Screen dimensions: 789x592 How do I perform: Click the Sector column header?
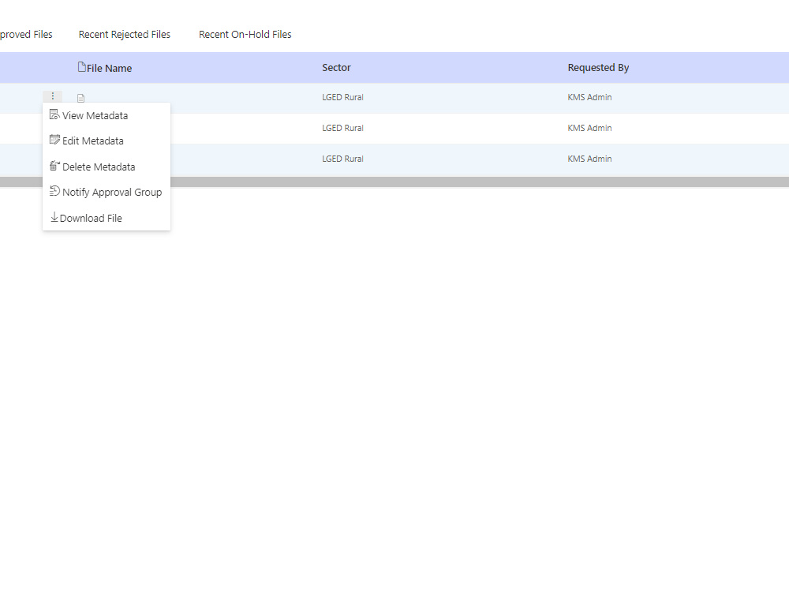pos(336,68)
